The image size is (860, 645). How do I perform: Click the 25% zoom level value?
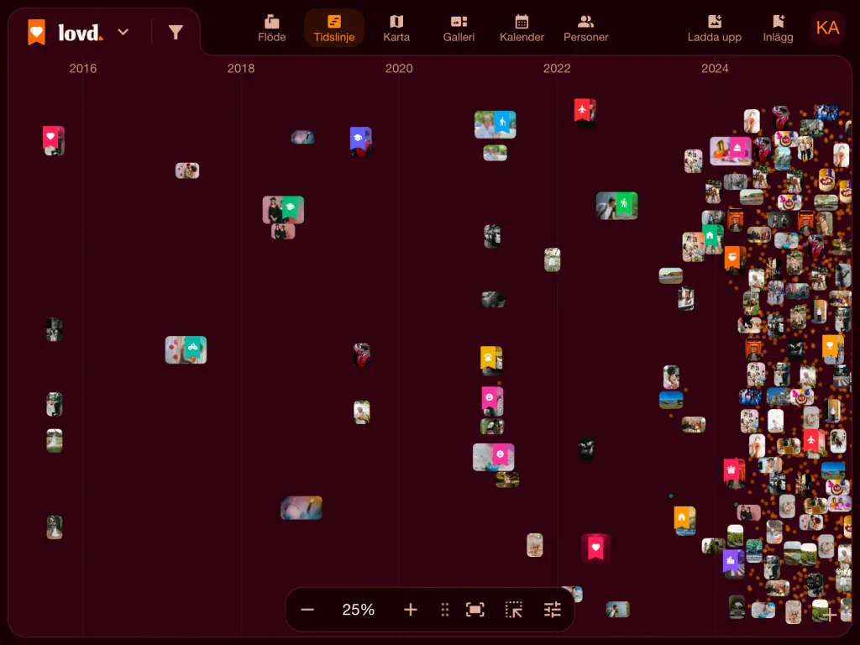coord(358,610)
